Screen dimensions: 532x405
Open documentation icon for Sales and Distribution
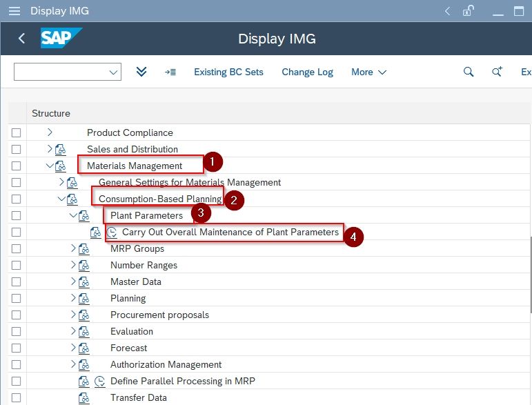click(61, 149)
